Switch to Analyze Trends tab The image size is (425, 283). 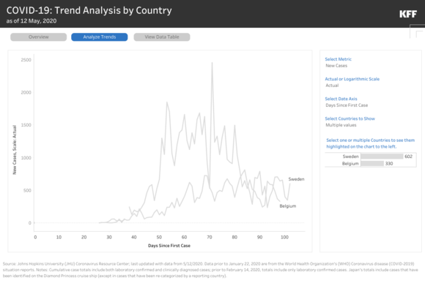[100, 37]
